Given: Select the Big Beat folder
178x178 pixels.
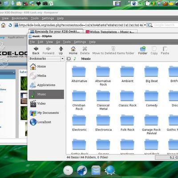Looking at the screenshot, I should coord(152,74).
